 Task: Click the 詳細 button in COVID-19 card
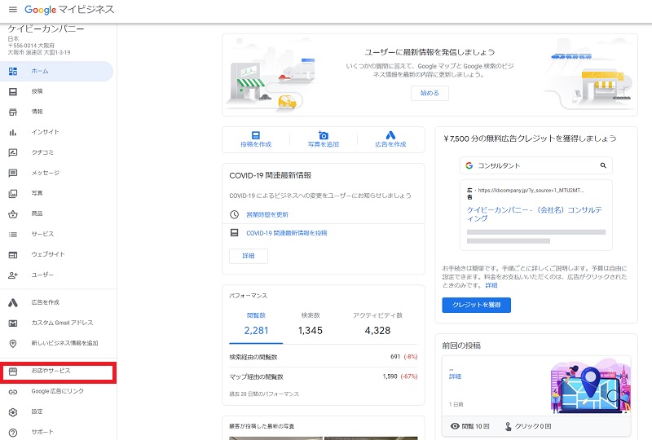(249, 256)
